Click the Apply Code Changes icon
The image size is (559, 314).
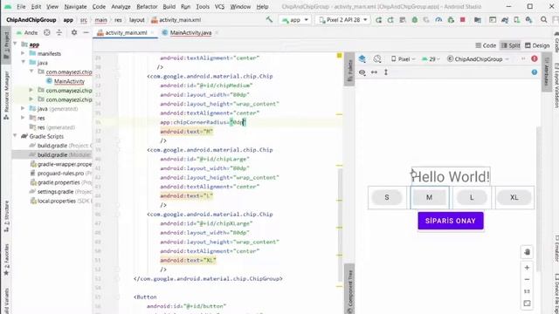click(403, 20)
